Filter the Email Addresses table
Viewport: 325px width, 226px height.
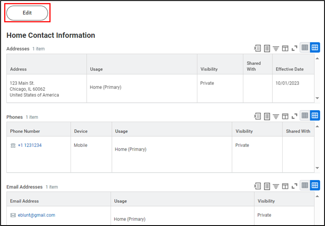tap(276, 186)
